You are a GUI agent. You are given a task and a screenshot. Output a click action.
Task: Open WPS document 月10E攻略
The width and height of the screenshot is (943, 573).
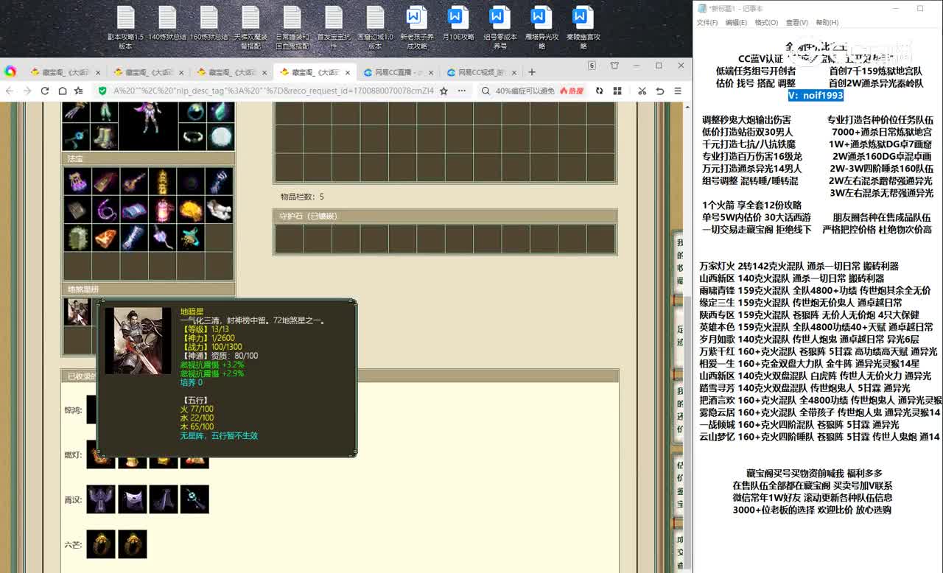click(x=458, y=22)
